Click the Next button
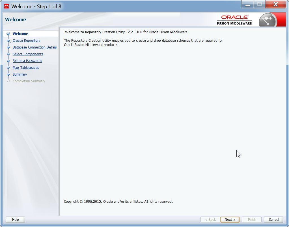Viewport: 289px width, 227px height. point(230,220)
